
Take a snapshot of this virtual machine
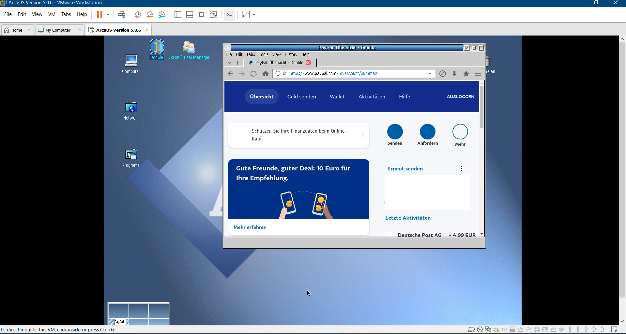(138, 14)
